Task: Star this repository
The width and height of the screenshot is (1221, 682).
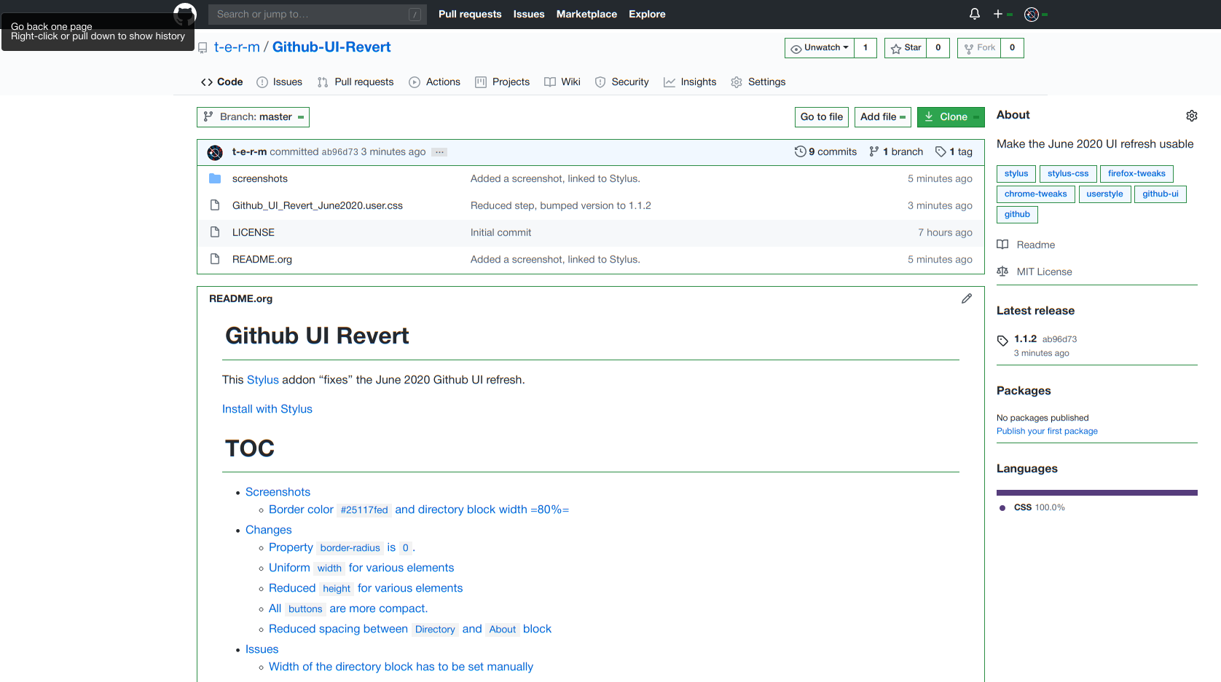Action: (906, 48)
